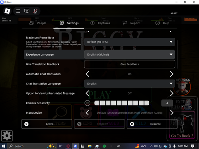Open the in-game gear settings icon

pos(7,135)
